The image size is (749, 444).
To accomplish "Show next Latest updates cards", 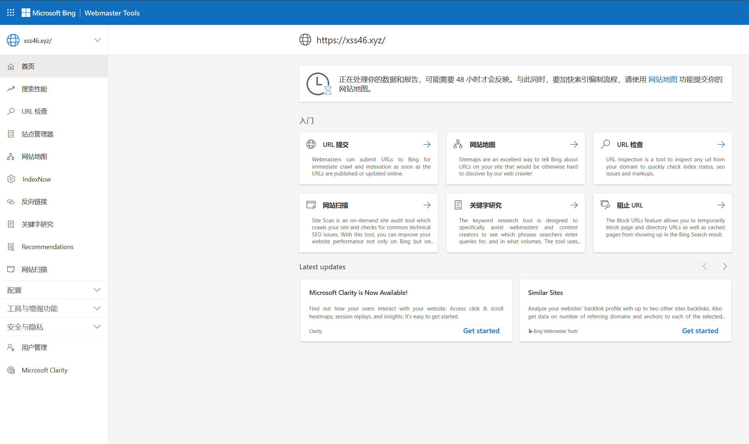I will coord(725,266).
